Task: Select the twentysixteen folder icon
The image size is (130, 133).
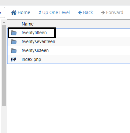Action: [14, 51]
